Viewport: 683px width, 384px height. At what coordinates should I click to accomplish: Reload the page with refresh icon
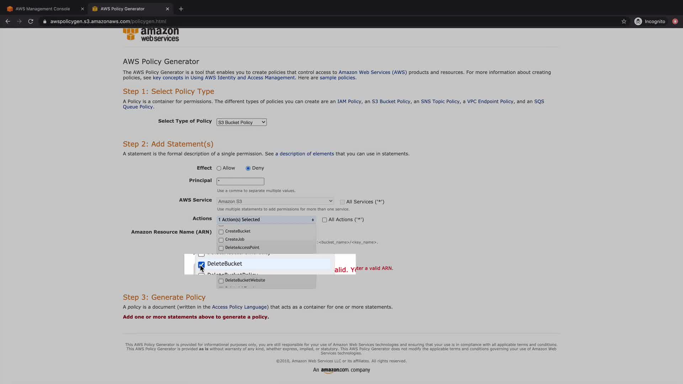click(31, 21)
